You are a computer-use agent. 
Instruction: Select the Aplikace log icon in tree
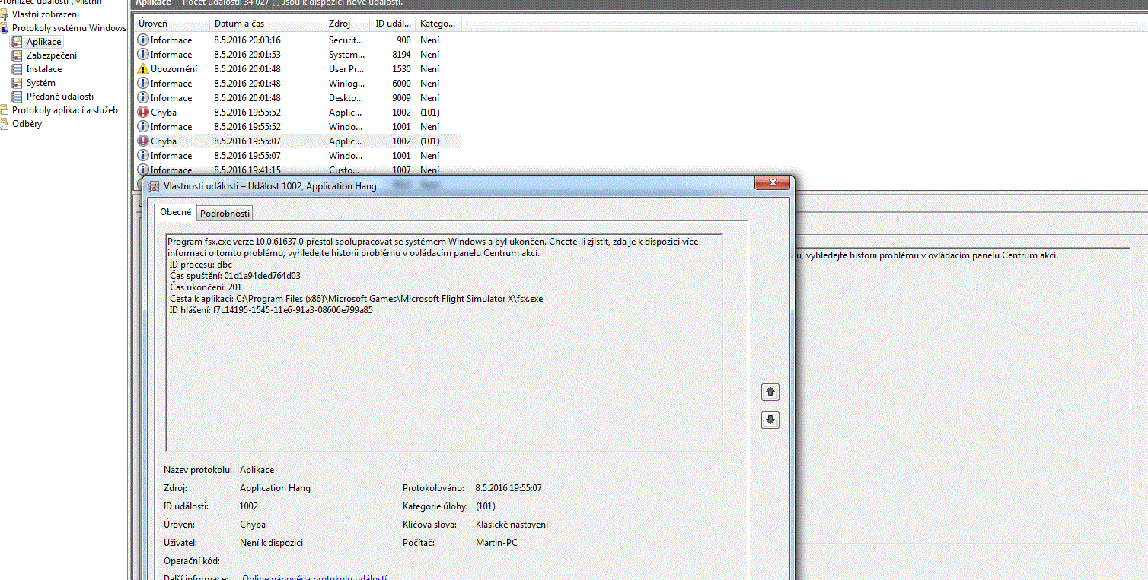pyautogui.click(x=18, y=42)
